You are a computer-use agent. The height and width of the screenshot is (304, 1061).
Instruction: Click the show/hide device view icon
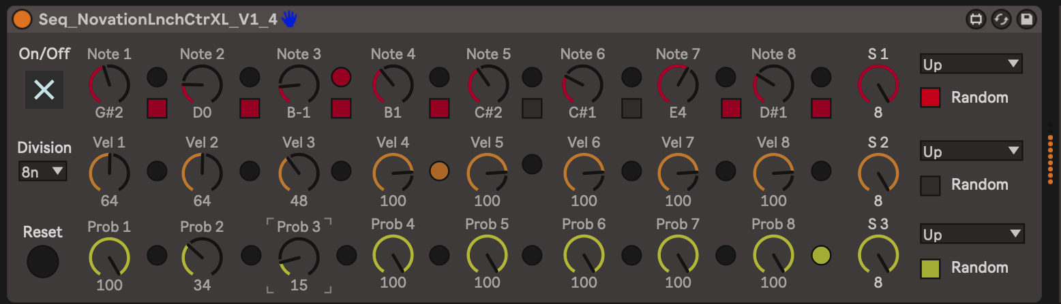976,19
